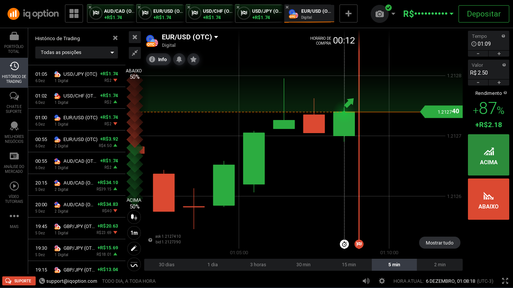Open Vídeo Tutoriais sidebar item

(x=14, y=193)
